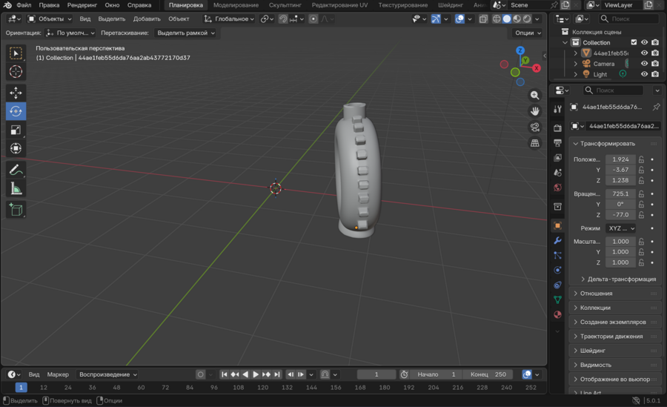Choose the Measure ruler tool
This screenshot has height=407, width=667.
[x=16, y=189]
